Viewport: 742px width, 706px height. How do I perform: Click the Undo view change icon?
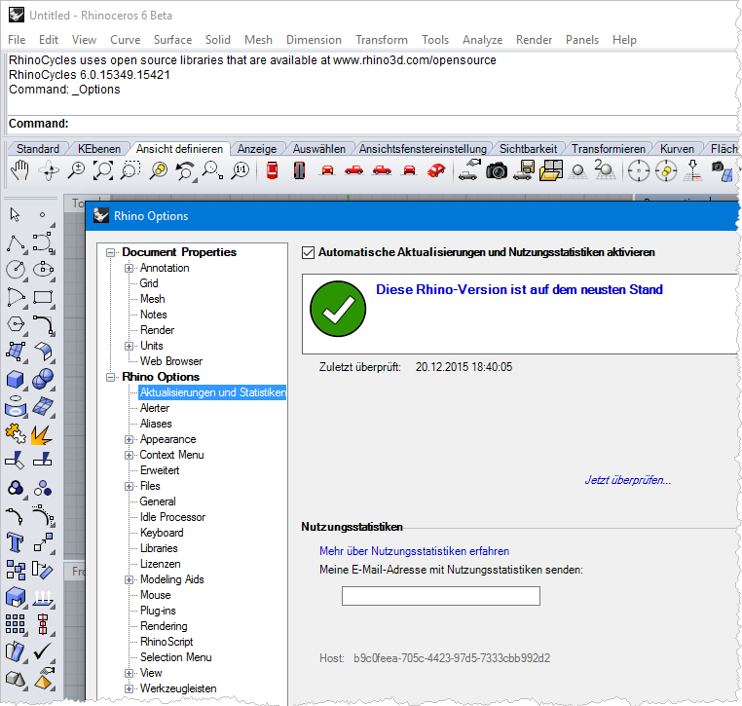pyautogui.click(x=185, y=170)
